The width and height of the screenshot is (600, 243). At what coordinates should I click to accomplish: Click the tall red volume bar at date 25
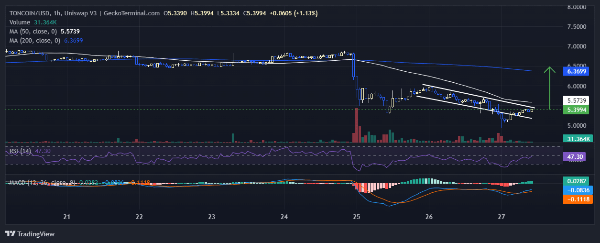356,125
